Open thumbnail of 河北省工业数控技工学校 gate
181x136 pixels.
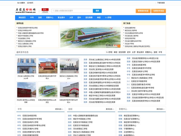pyautogui.click(x=27, y=66)
